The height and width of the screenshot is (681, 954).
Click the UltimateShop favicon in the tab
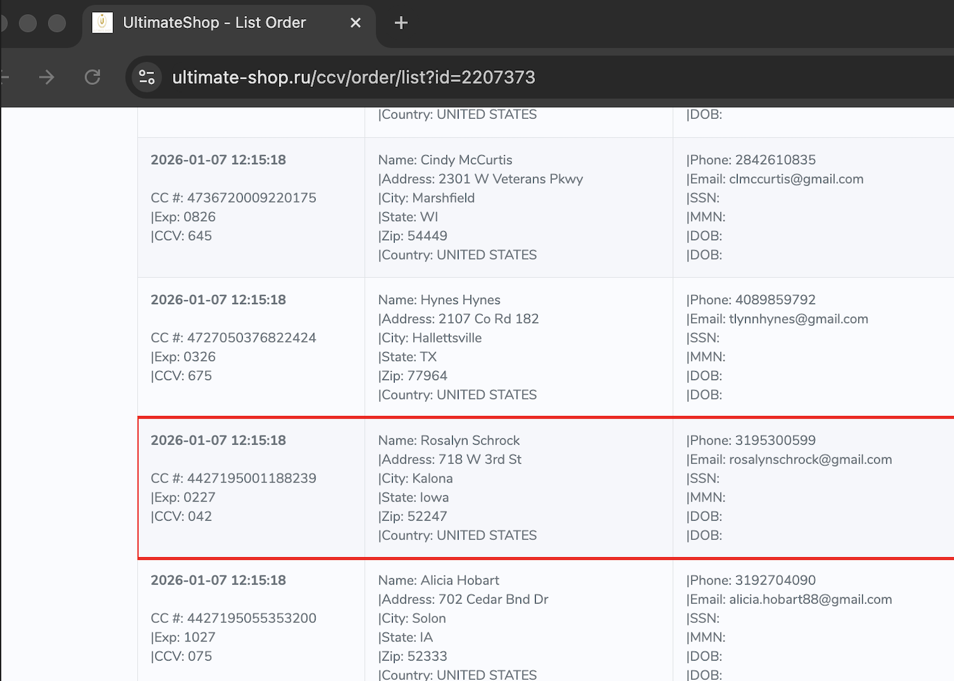(x=102, y=22)
